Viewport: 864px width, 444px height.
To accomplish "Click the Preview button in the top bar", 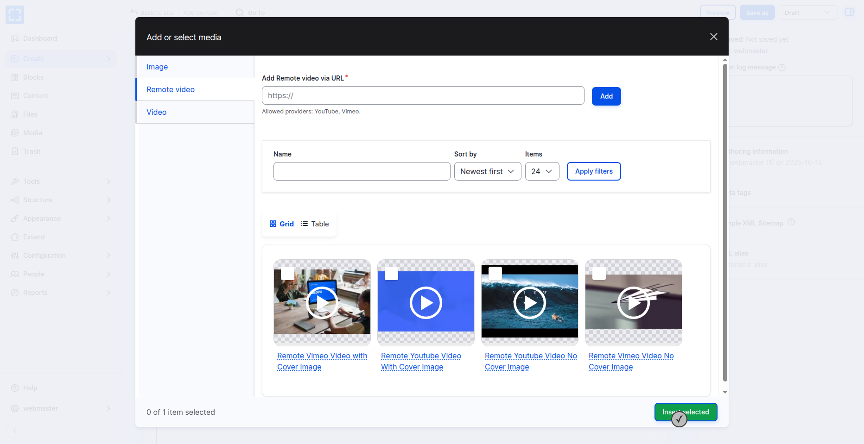I will pyautogui.click(x=718, y=13).
